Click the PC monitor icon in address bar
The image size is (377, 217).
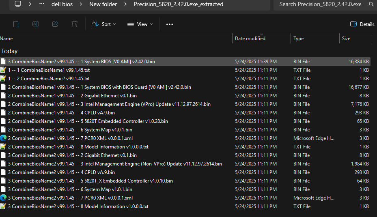tap(18, 4)
